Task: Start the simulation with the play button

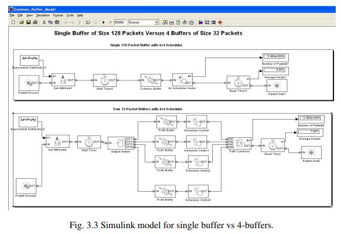Action: [104, 22]
